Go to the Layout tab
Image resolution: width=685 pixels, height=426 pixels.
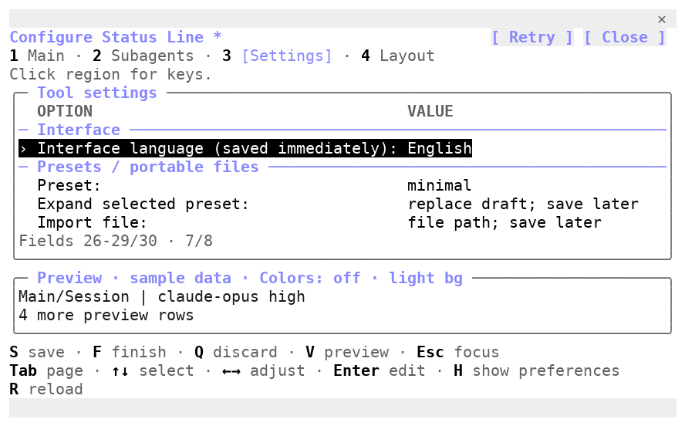click(x=398, y=56)
